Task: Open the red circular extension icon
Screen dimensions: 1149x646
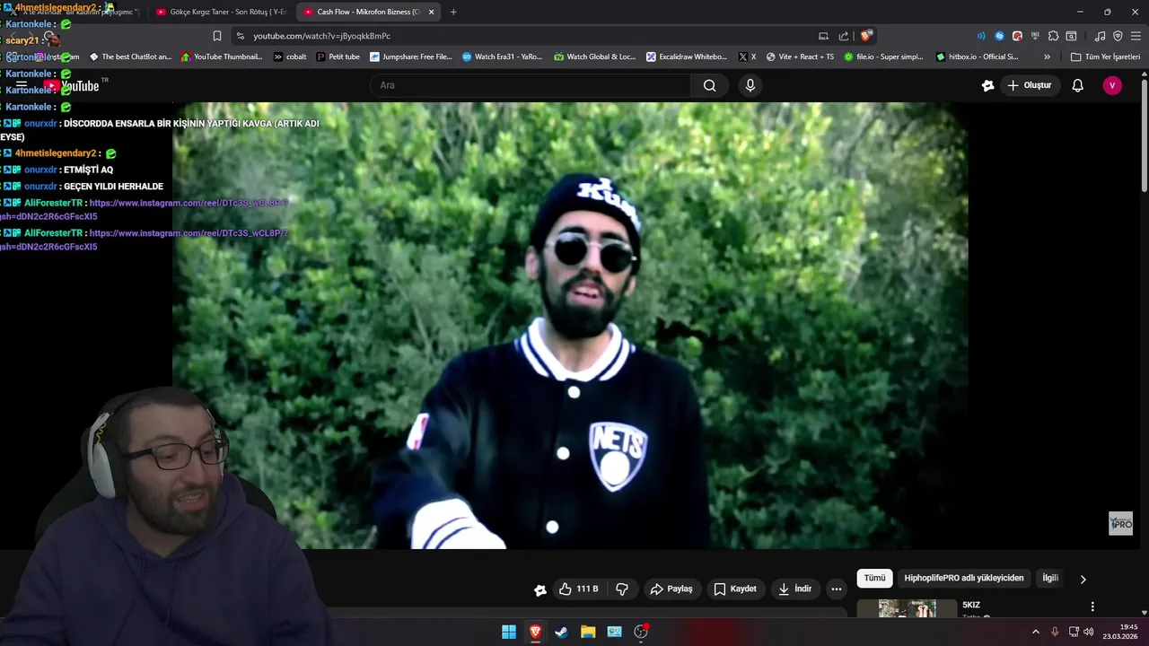Action: tap(1017, 36)
